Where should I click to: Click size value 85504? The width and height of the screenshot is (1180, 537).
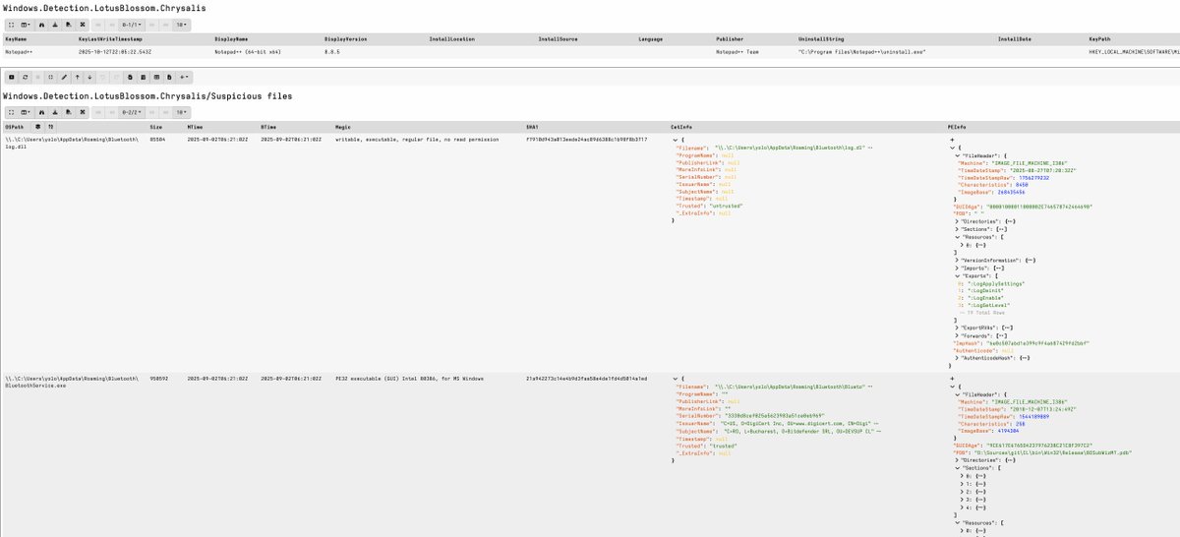(155, 140)
